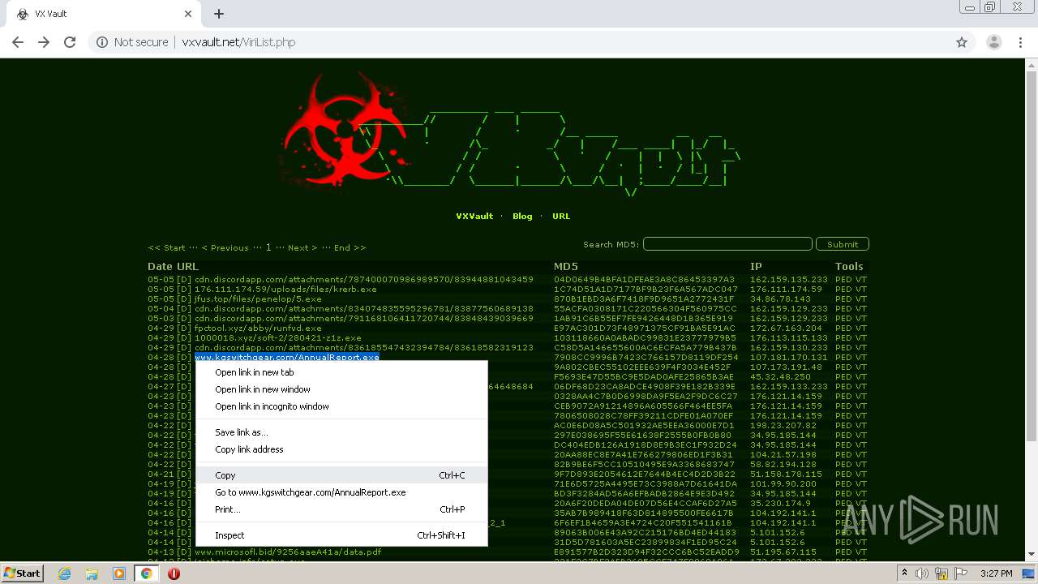Open the Blog navigation link

[522, 216]
